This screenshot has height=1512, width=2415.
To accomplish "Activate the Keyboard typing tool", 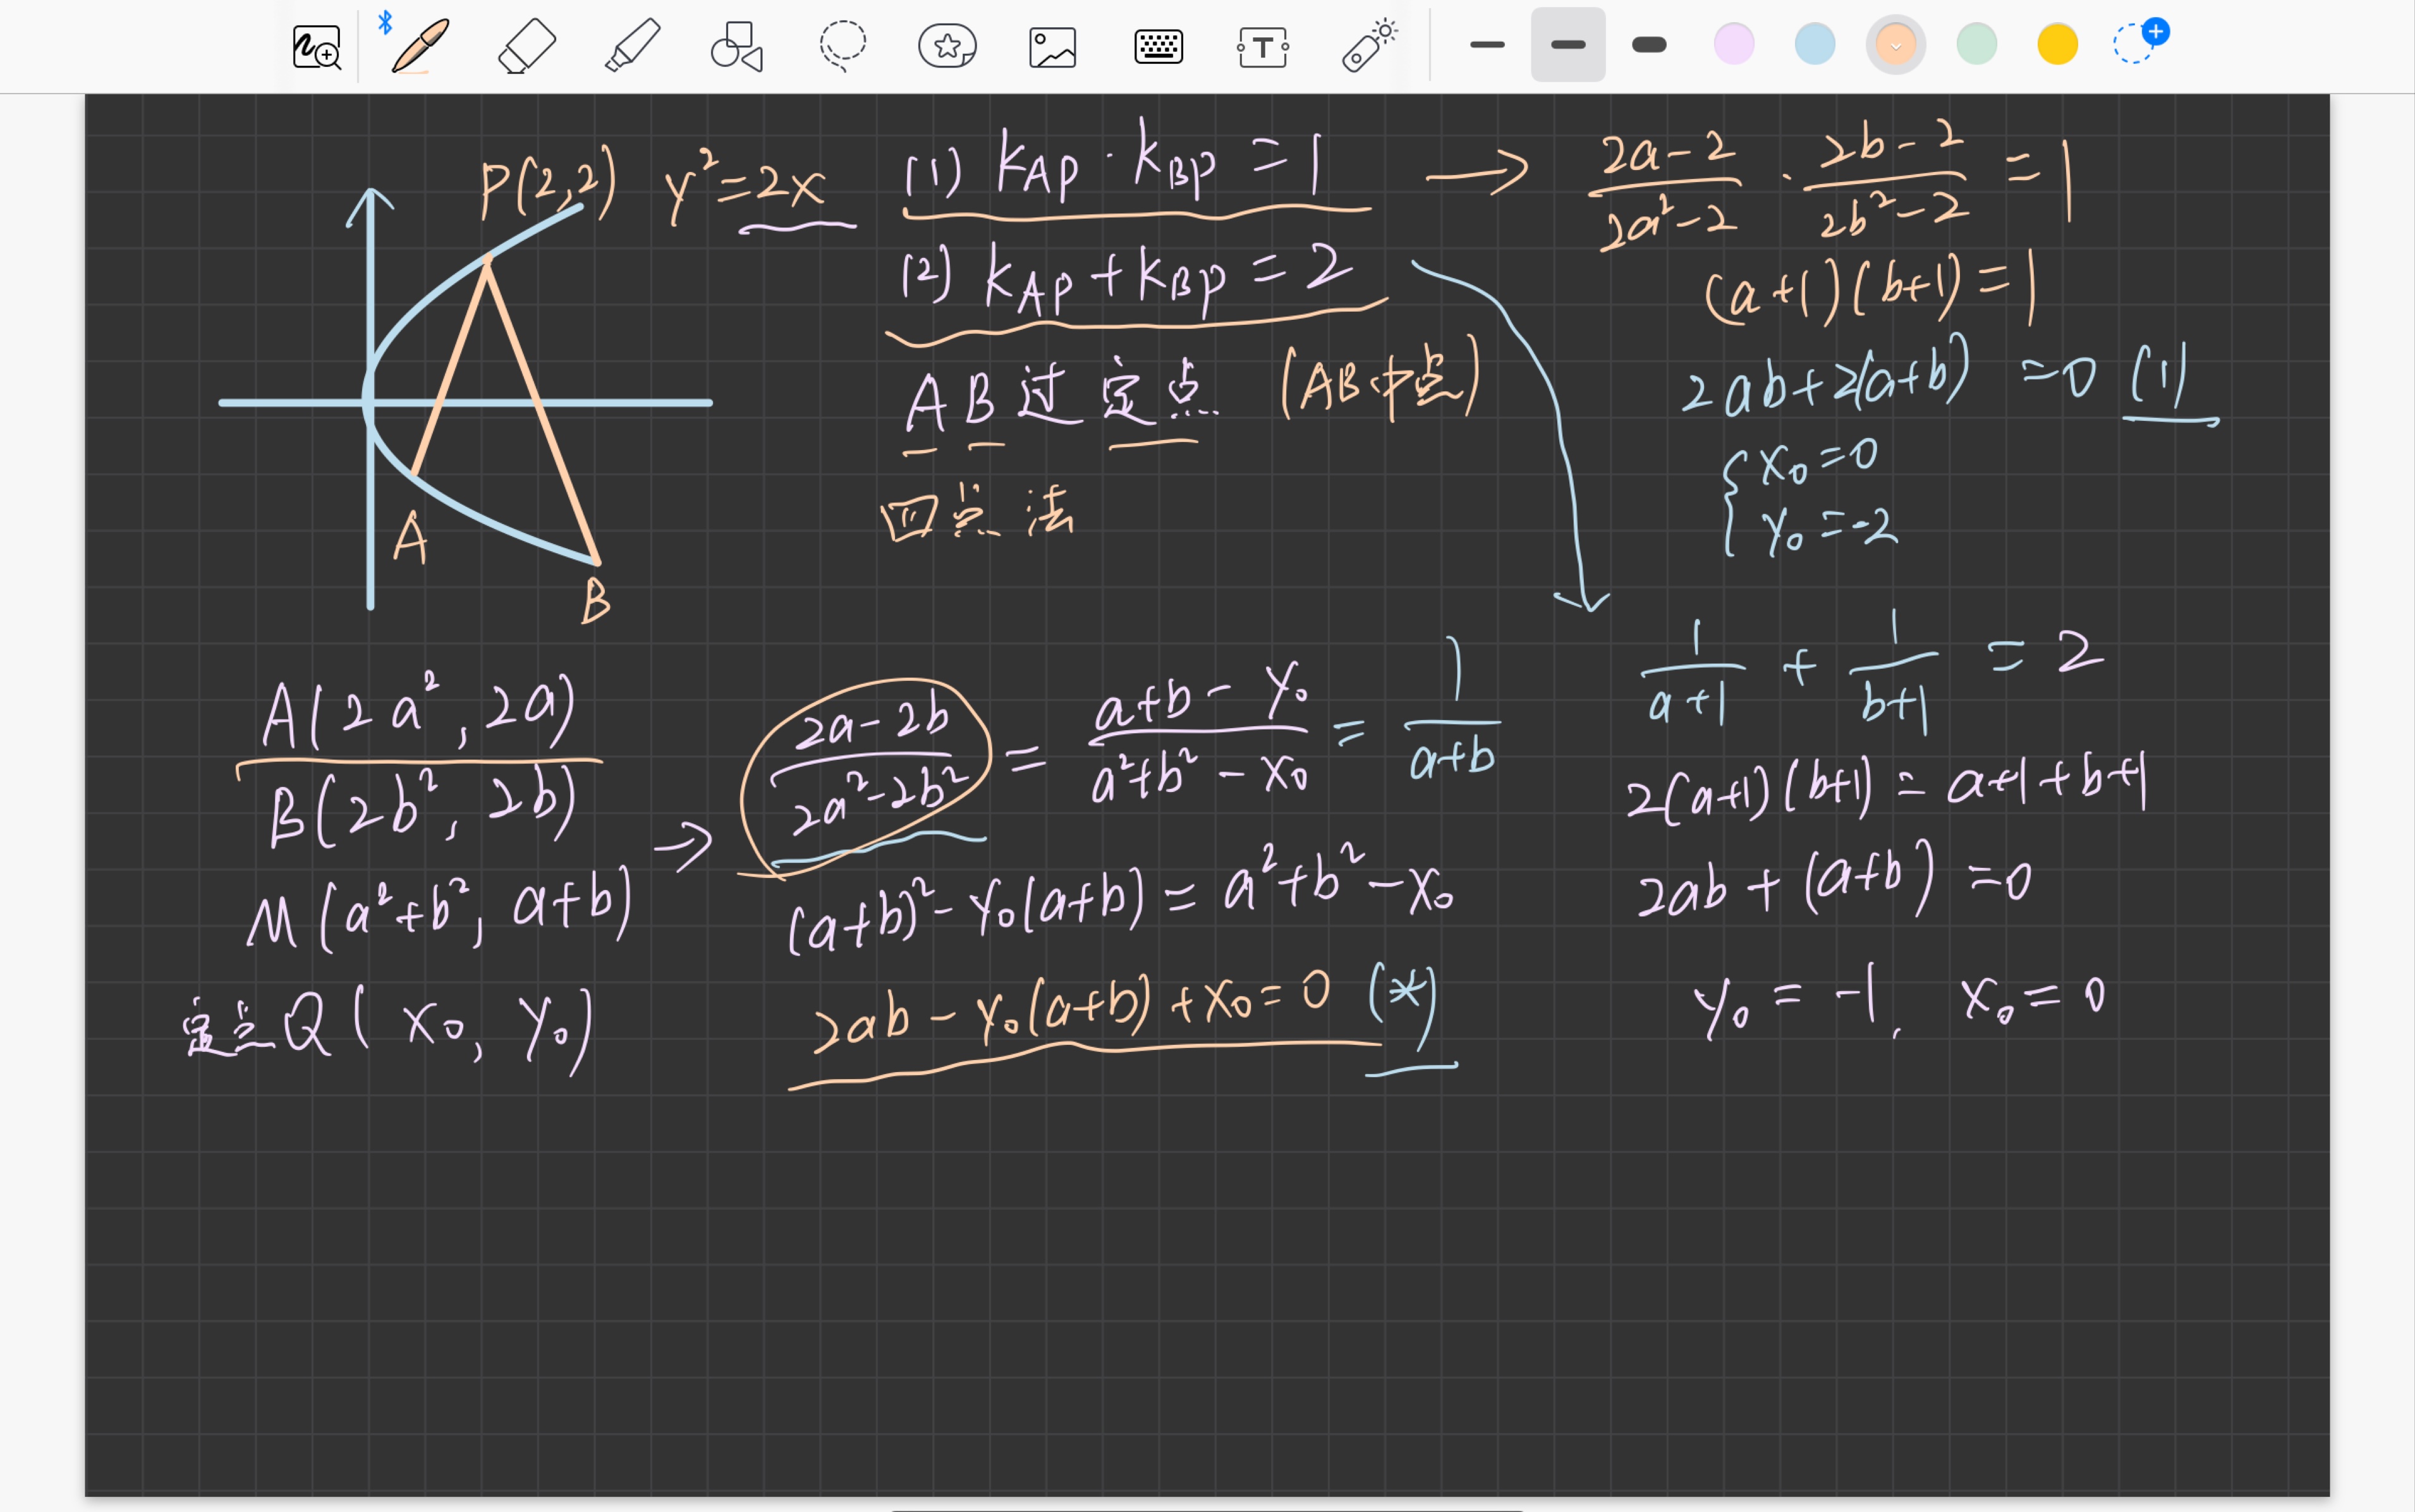I will (1159, 46).
